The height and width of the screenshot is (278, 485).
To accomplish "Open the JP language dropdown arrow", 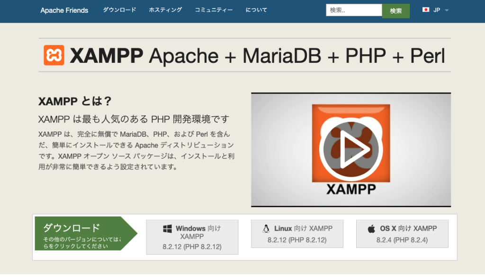I will pos(447,10).
